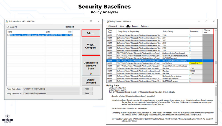The height and width of the screenshot is (126, 222).
Task: Click the Policy Analyzer window title icon
Action: (7, 21)
